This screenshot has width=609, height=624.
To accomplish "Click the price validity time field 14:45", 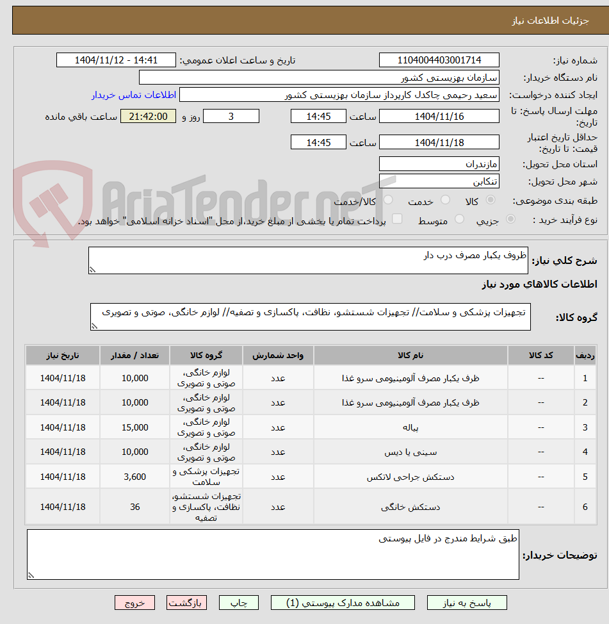I will click(x=318, y=142).
